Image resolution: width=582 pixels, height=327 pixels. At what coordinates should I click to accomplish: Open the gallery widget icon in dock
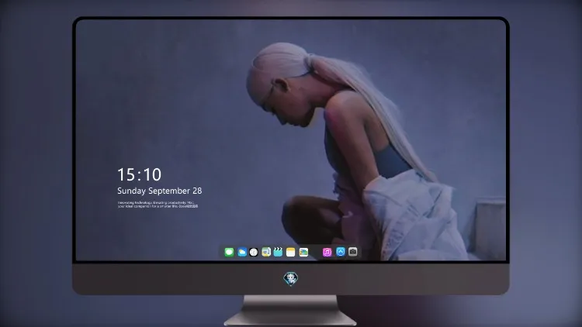click(x=303, y=252)
